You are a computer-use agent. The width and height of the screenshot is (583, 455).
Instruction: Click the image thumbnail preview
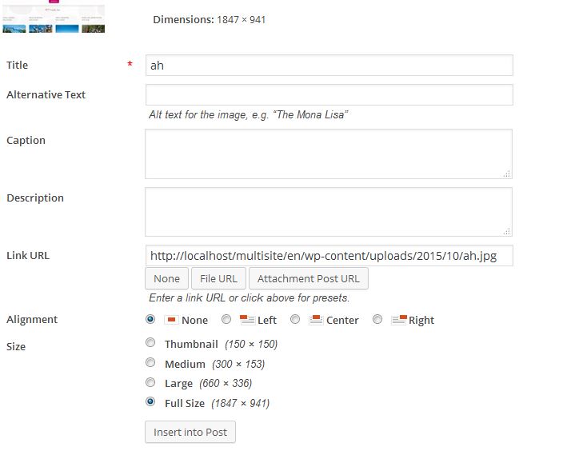click(54, 16)
